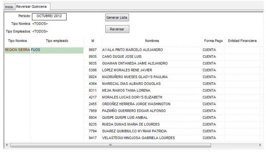Open the Tipo Empleados <TODOS> selector
The width and height of the screenshot is (266, 152).
coord(40,31)
